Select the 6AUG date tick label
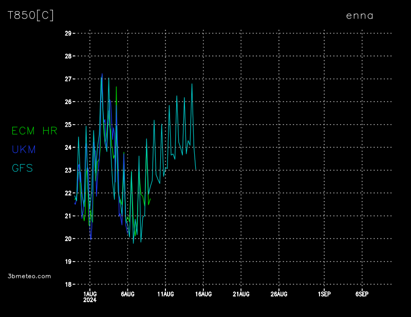Screen dimensions: 411x317 coord(127,294)
